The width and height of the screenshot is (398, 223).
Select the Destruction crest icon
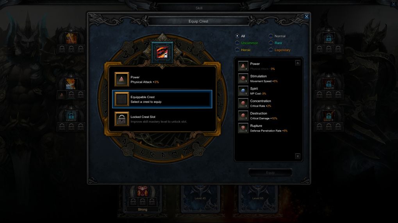[243, 116]
